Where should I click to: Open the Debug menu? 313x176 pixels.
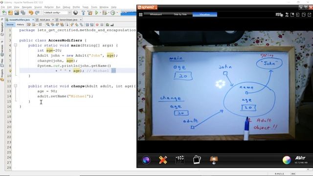67,7
